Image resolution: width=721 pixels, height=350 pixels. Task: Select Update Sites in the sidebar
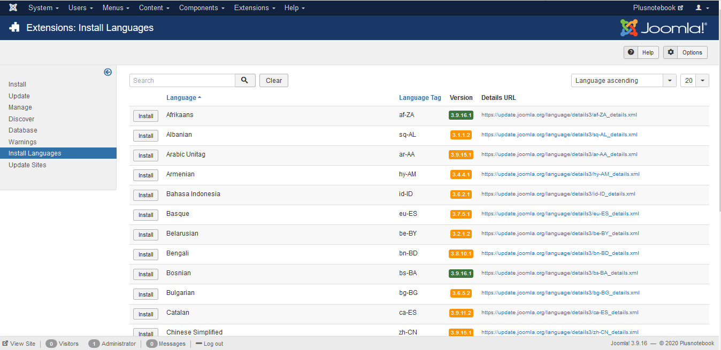click(27, 165)
